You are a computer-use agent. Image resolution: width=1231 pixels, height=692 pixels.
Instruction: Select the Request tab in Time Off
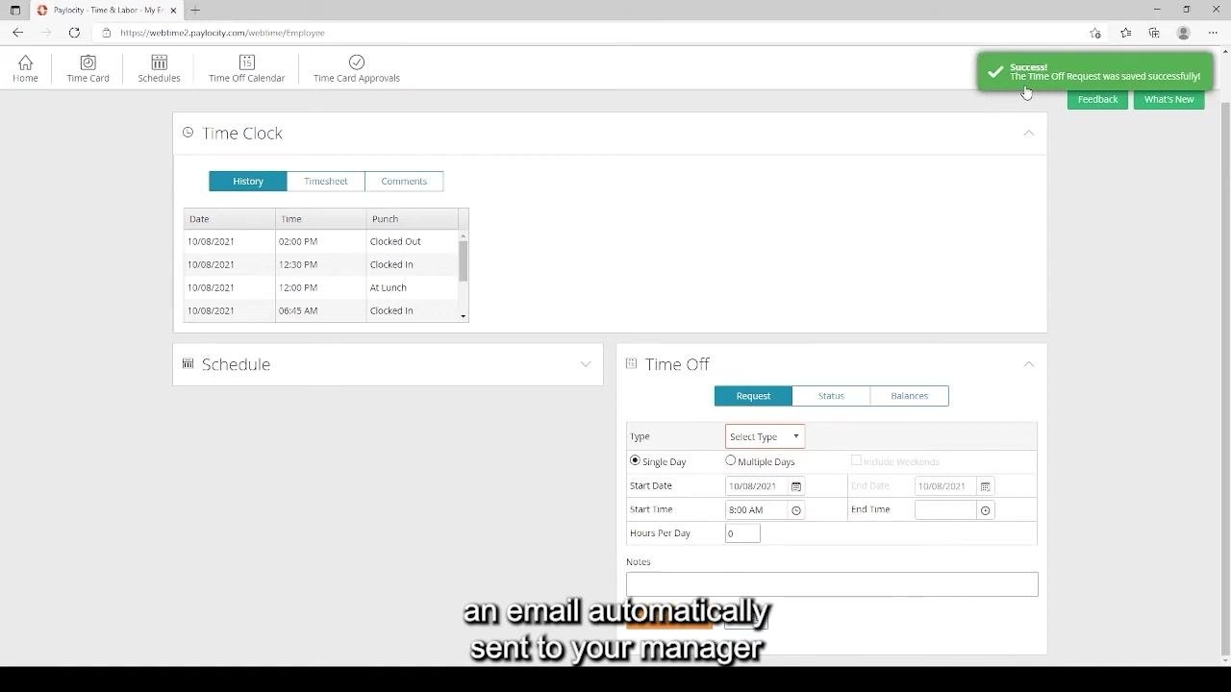tap(753, 395)
